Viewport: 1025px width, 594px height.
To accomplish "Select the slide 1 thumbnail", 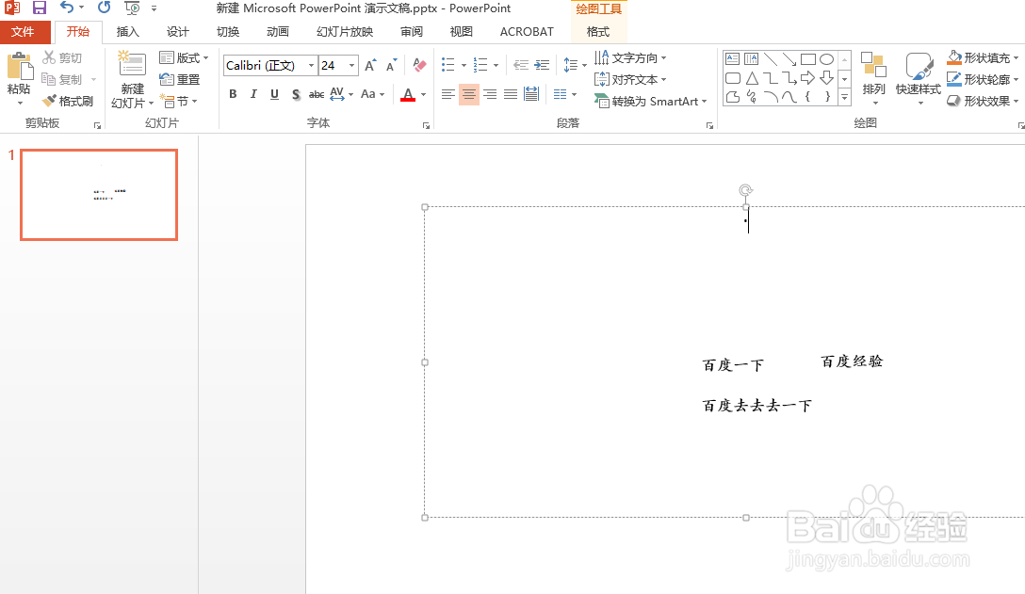I will tap(99, 195).
